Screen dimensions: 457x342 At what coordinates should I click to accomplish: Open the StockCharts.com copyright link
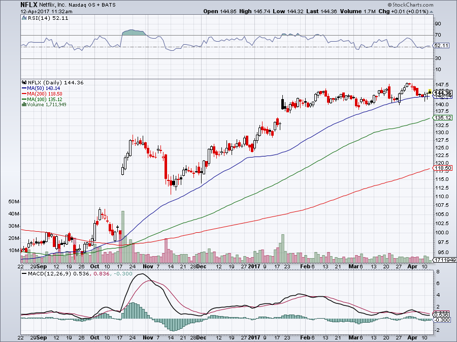tap(410, 5)
